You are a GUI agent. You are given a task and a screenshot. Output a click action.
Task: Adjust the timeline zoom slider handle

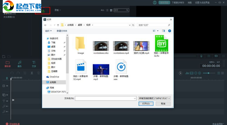[209, 73]
